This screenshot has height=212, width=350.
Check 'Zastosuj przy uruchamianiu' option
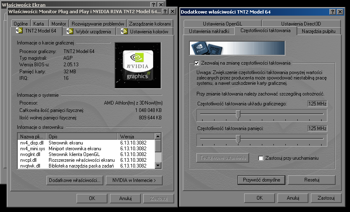pos(261,158)
